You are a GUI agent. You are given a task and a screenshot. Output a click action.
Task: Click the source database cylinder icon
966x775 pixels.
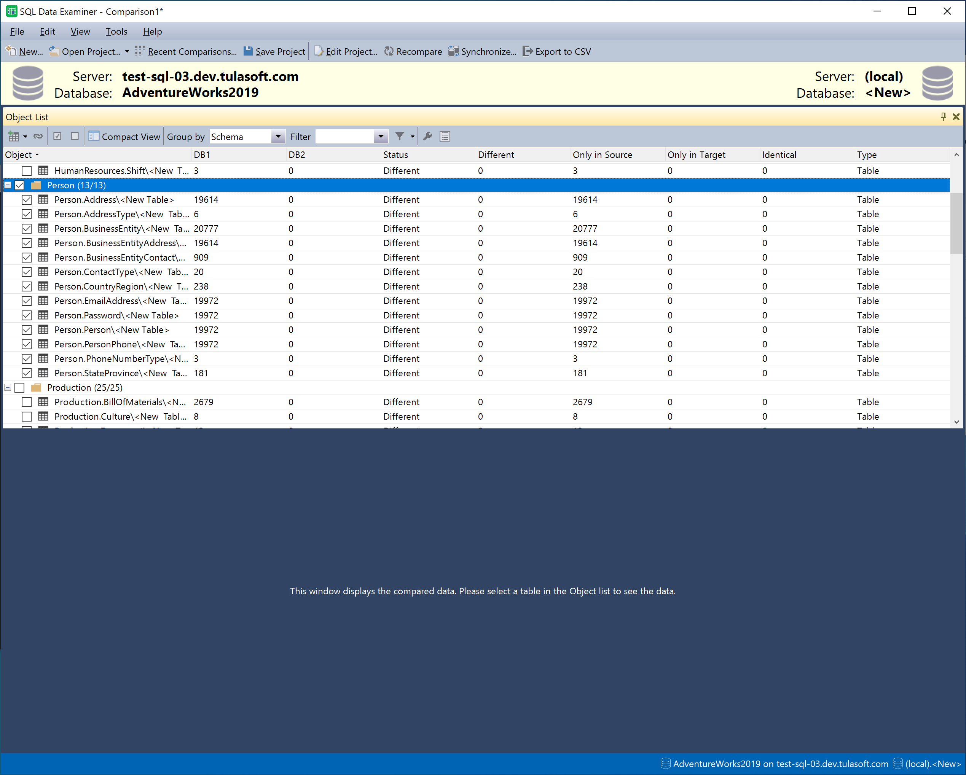[x=28, y=83]
